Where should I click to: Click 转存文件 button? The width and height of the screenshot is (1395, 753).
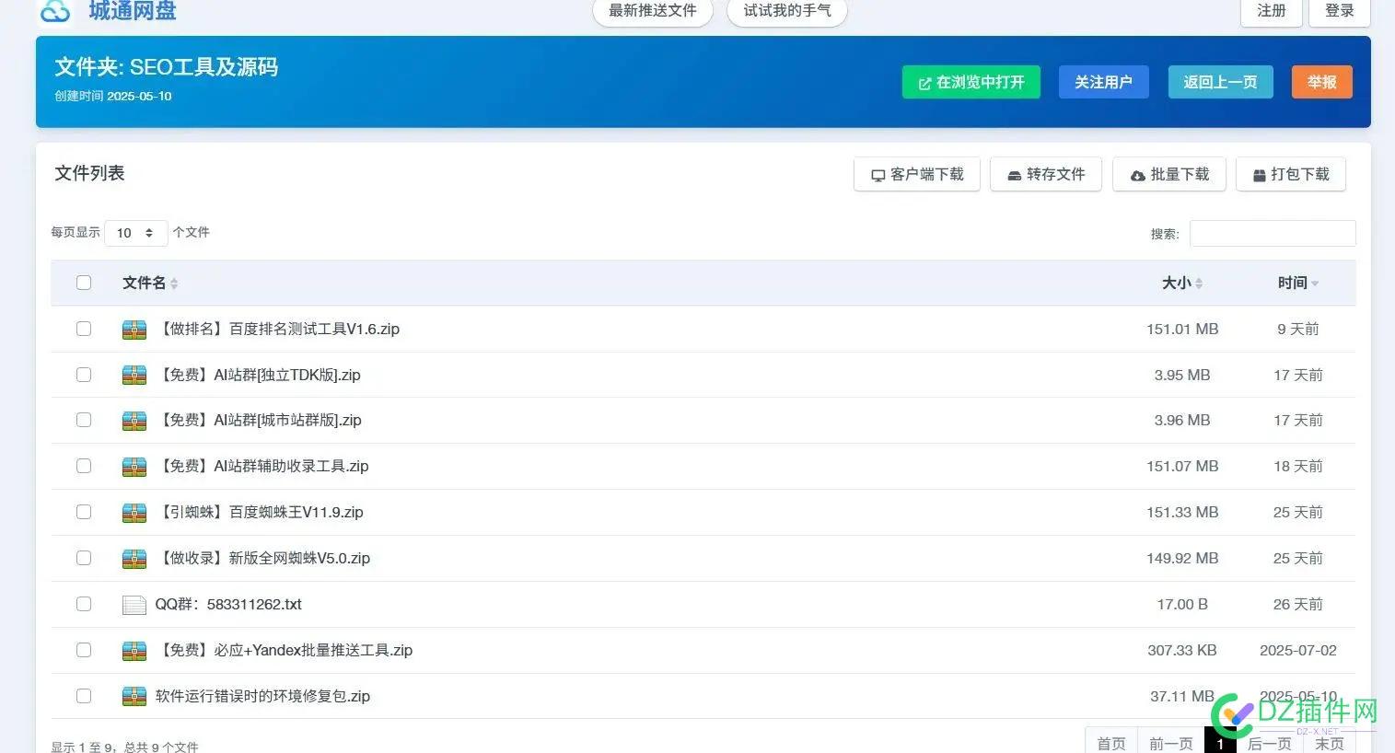[x=1046, y=174]
